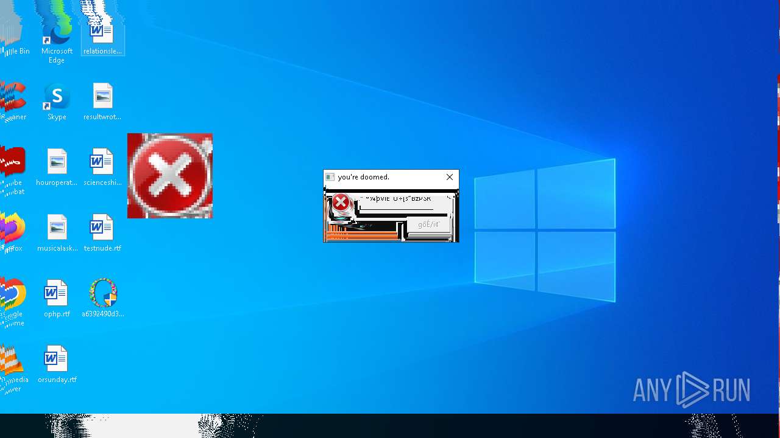Click the garbled button in the dialog
The width and height of the screenshot is (780, 438).
pyautogui.click(x=428, y=224)
